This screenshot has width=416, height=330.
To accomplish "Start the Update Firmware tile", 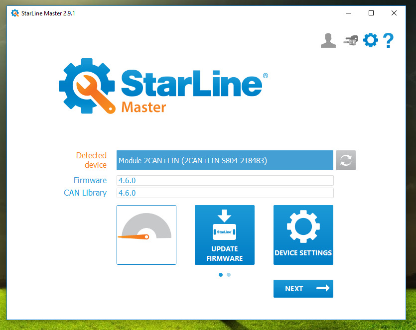I will point(225,235).
